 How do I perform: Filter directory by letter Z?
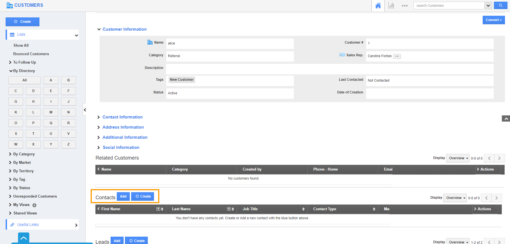click(68, 144)
